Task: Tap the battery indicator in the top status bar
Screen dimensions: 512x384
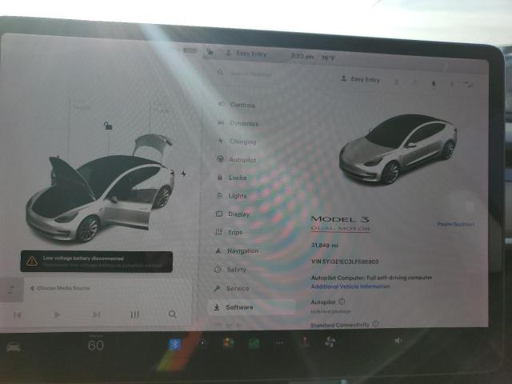Action: point(190,50)
